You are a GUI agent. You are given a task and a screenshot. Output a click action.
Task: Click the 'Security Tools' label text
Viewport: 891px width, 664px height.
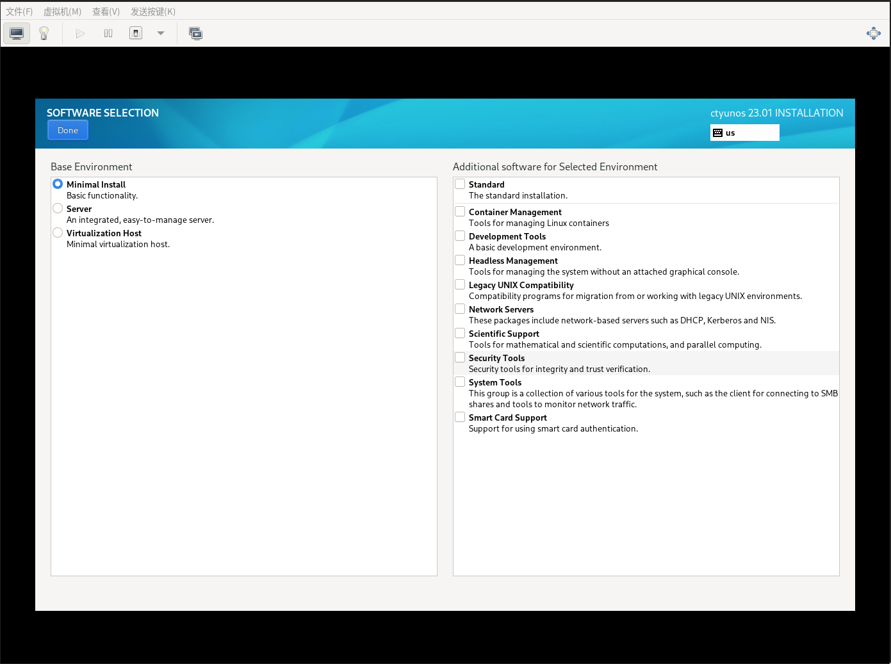point(496,358)
